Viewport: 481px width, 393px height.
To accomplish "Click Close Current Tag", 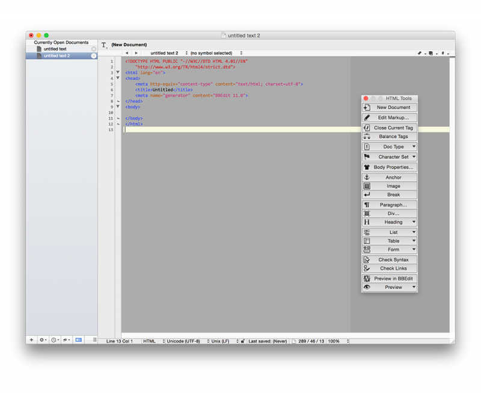I will click(x=389, y=128).
